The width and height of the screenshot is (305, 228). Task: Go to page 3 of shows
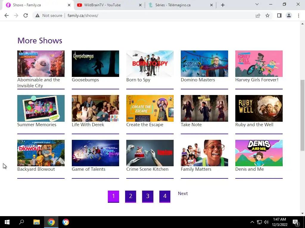click(x=148, y=197)
